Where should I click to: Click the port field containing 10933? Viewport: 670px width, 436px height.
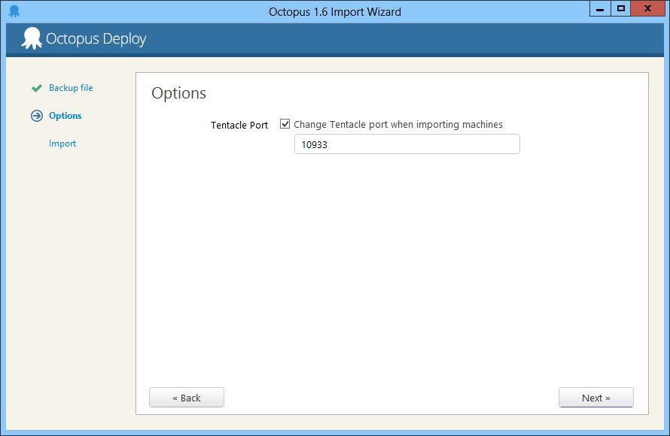tap(407, 144)
